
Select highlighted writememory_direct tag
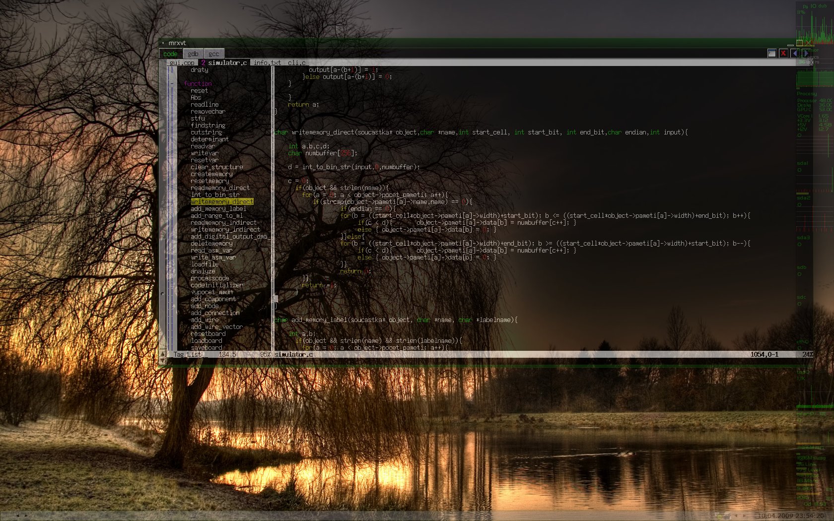point(222,201)
